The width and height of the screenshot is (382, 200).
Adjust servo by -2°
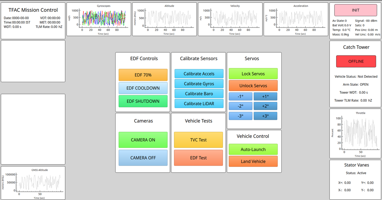[x=241, y=106]
